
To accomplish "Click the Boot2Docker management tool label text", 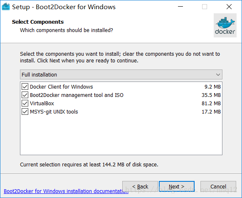I will (77, 95).
